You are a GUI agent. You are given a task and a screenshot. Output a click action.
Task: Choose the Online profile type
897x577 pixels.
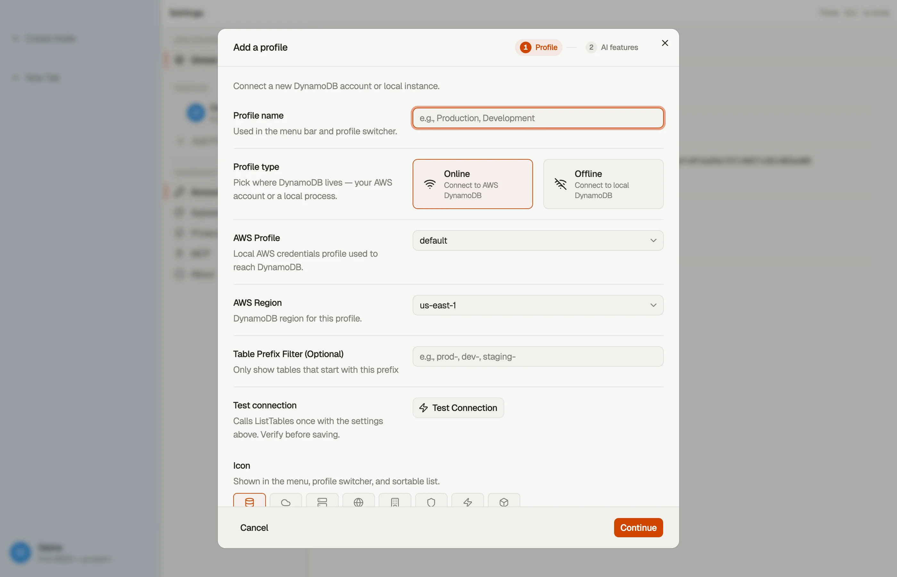(x=473, y=184)
